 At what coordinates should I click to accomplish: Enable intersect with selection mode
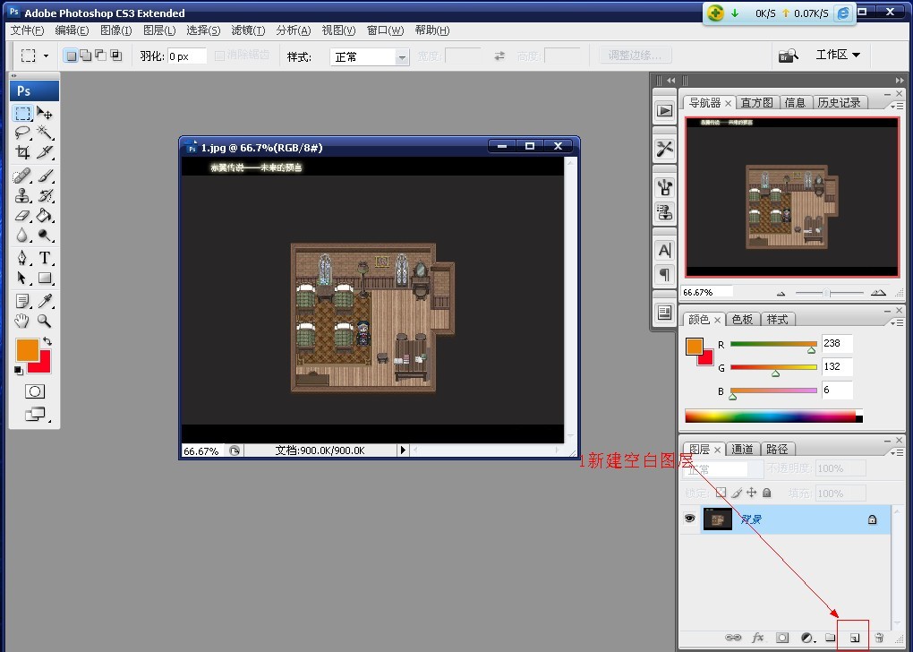pyautogui.click(x=116, y=56)
